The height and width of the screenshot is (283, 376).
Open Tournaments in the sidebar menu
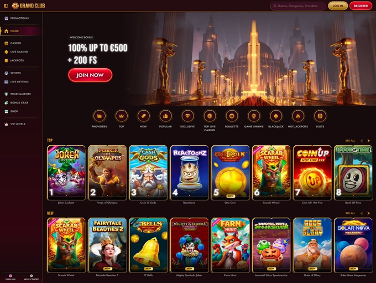point(20,94)
